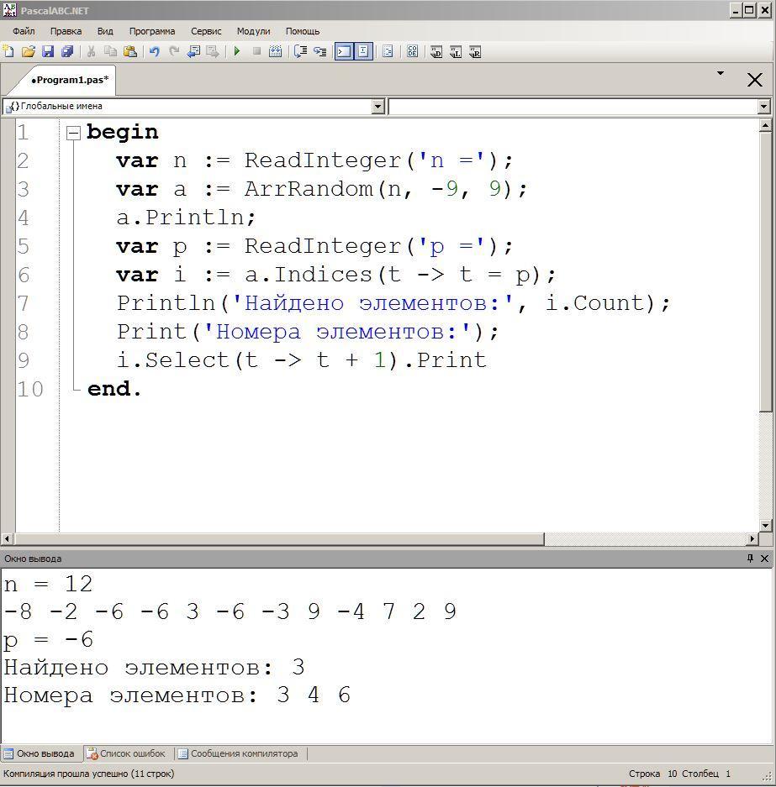
Task: Close the current editor tab with X
Action: 754,80
